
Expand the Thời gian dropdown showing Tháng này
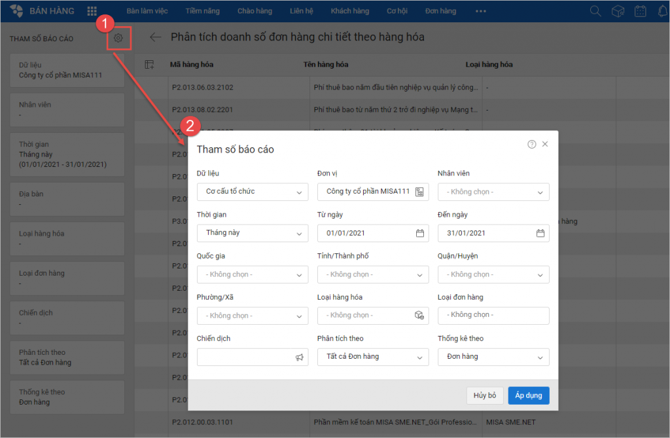(253, 233)
